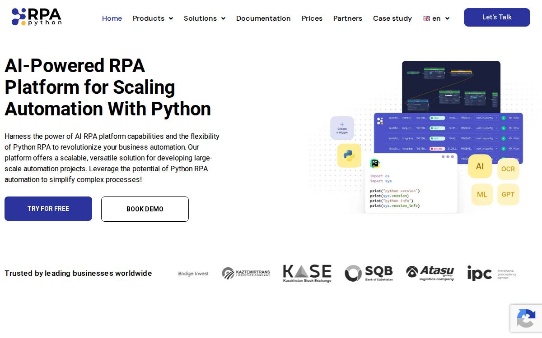Click the TRY FOR FREE button
The height and width of the screenshot is (338, 542).
point(48,209)
